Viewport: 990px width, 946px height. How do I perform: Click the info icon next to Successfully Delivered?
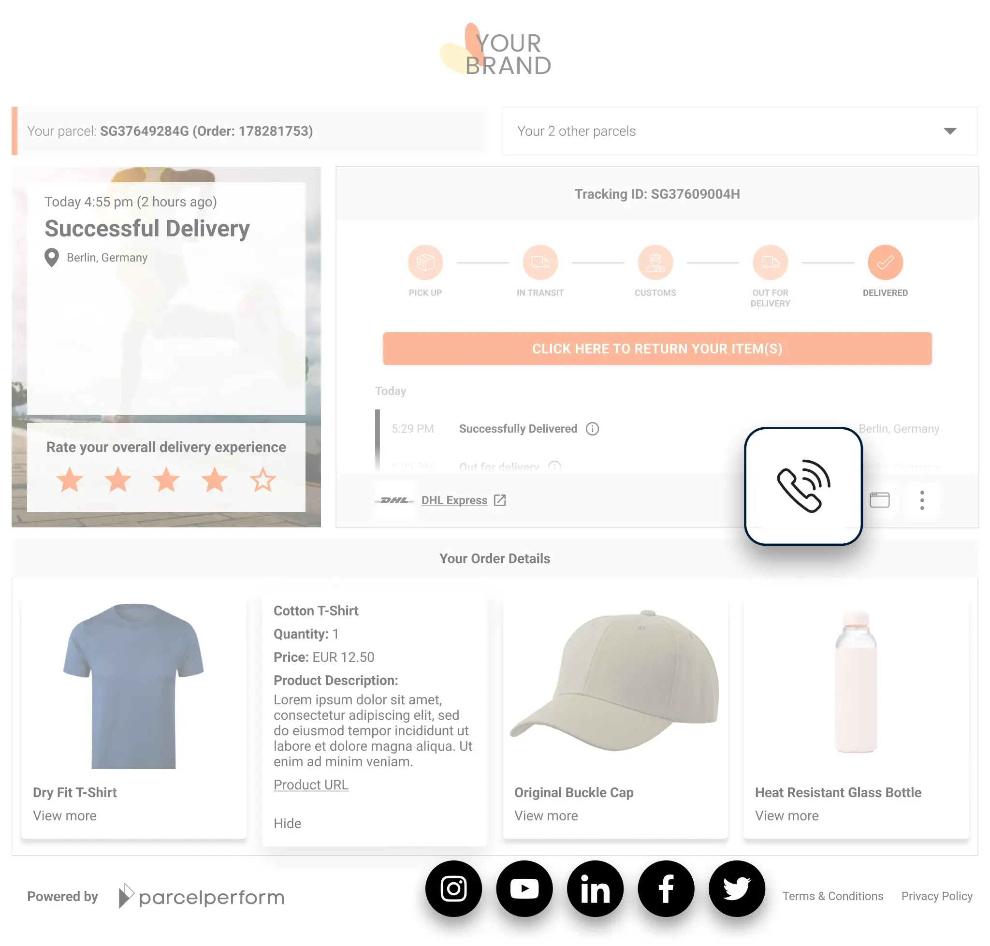click(593, 429)
